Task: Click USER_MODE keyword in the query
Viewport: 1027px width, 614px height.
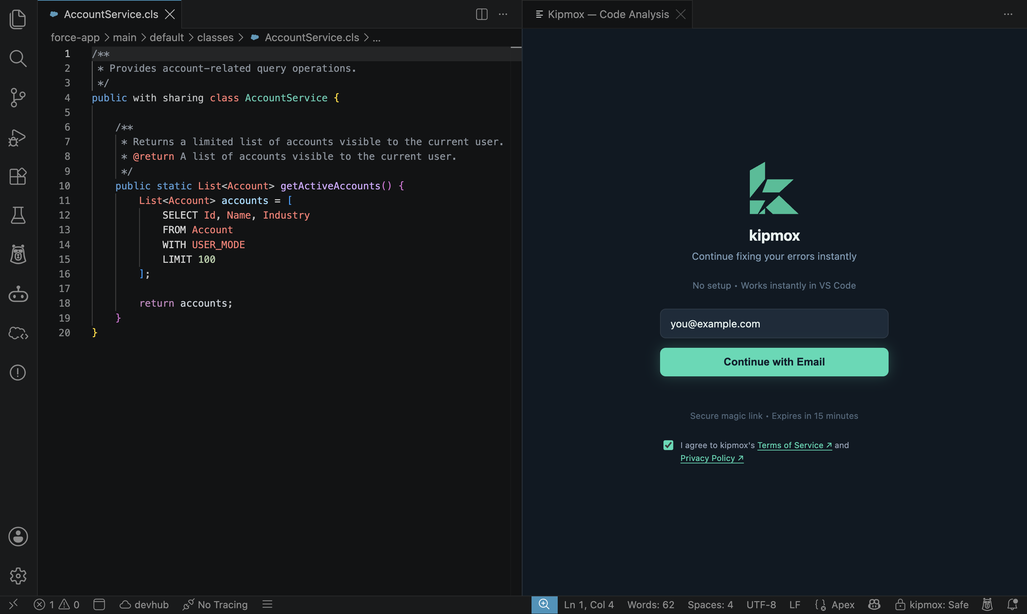Action: click(x=218, y=244)
